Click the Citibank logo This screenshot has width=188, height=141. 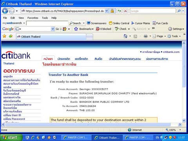pyautogui.click(x=16, y=55)
